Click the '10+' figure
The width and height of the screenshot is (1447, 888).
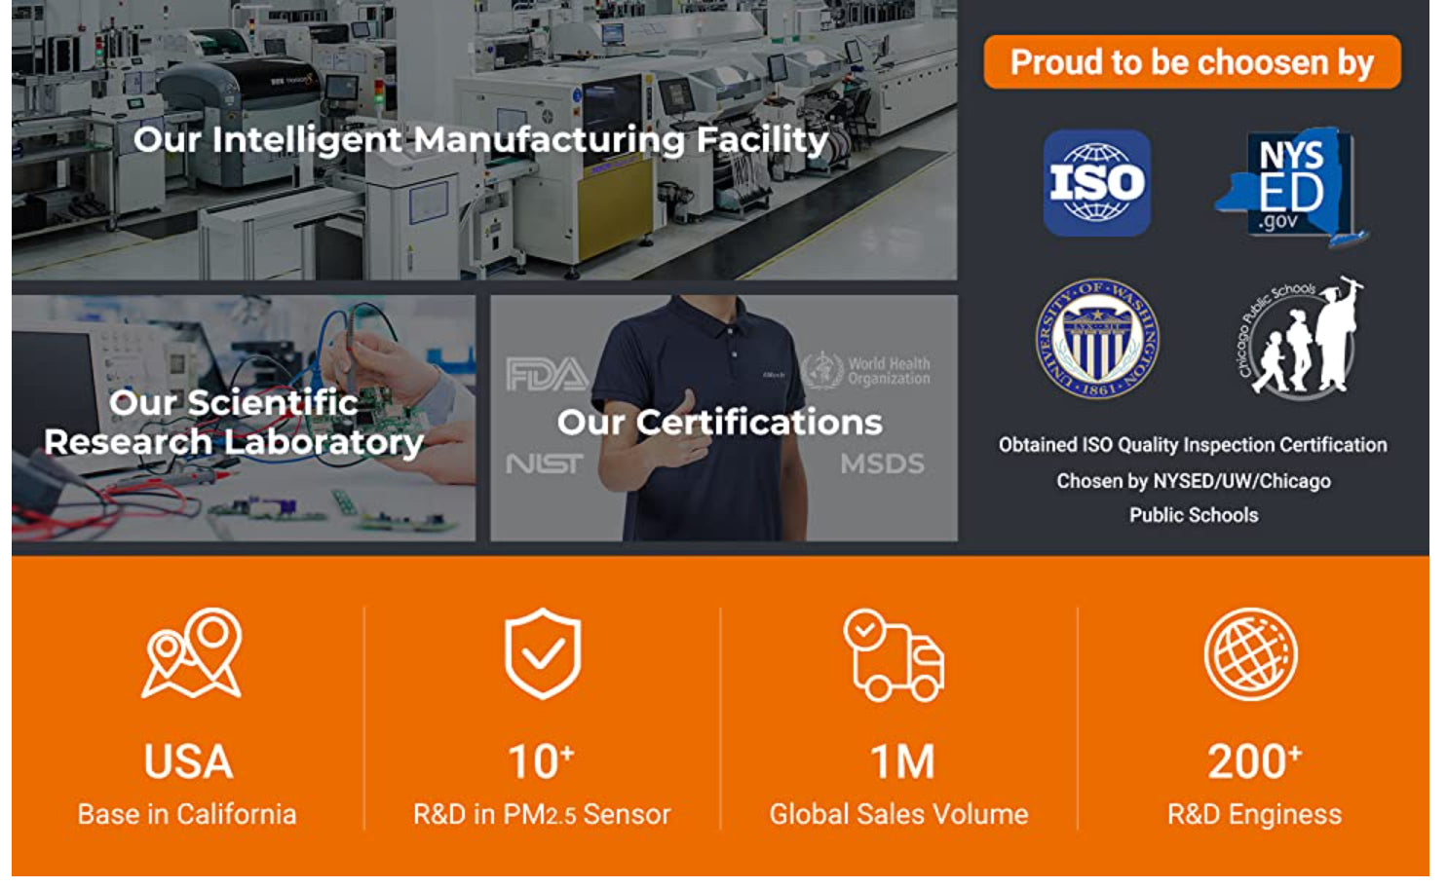[541, 761]
